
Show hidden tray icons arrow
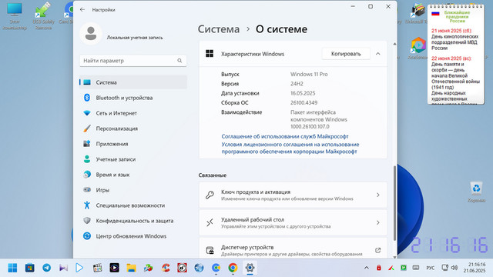coord(367,268)
